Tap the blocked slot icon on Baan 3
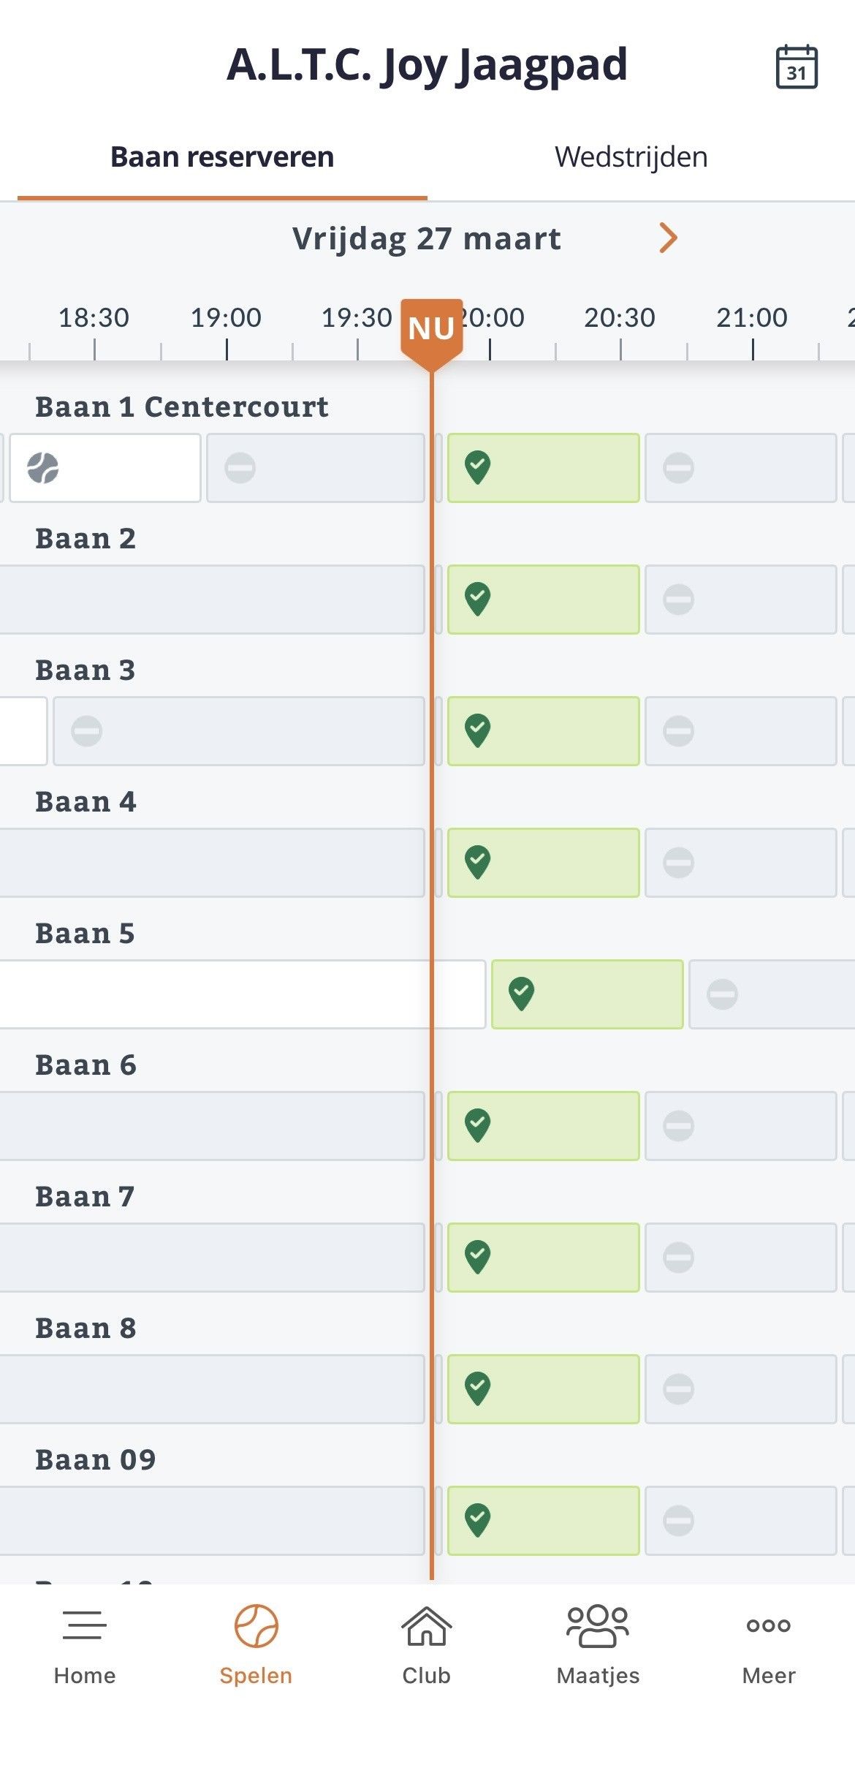Screen dimensions: 855x1765 tap(86, 731)
